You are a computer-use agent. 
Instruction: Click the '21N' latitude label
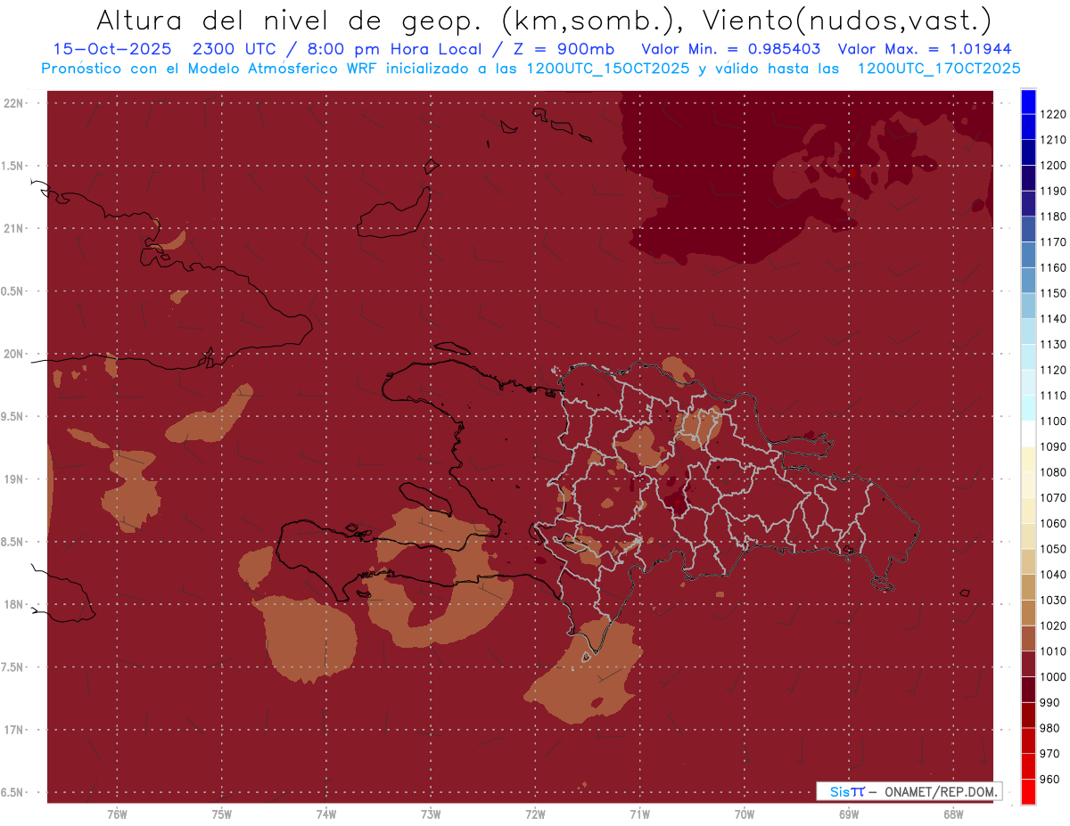point(15,229)
